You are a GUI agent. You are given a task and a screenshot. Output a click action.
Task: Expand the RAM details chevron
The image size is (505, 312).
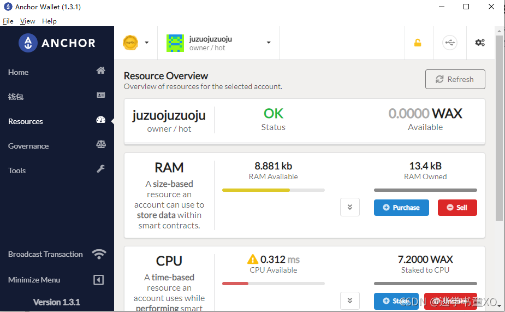tap(350, 207)
